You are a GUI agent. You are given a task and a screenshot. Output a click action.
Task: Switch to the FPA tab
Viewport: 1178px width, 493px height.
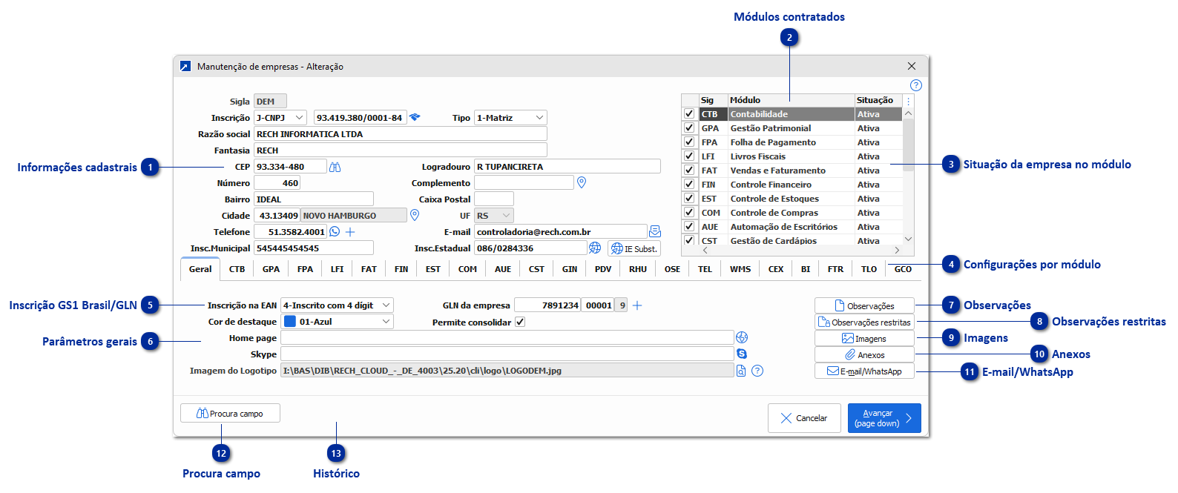pos(305,269)
